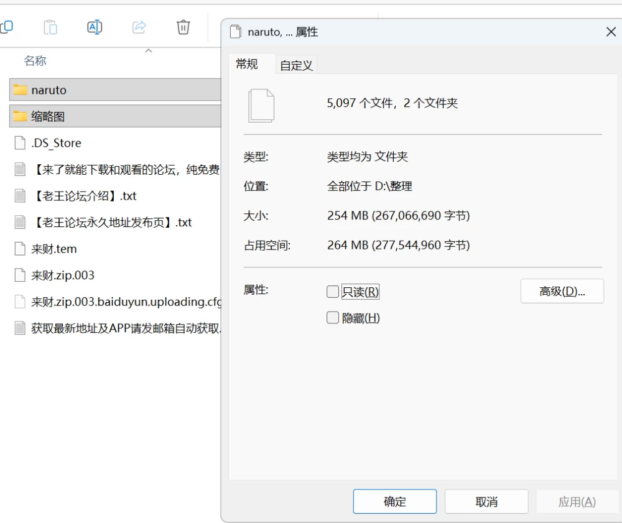Toggle the 隐藏(H) checkbox
Image resolution: width=622 pixels, height=523 pixels.
(x=332, y=318)
